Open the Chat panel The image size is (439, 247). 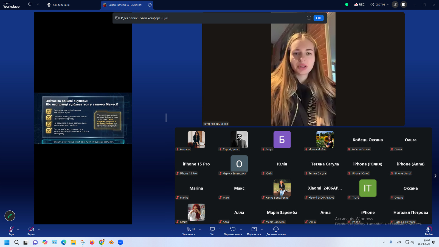[212, 229]
